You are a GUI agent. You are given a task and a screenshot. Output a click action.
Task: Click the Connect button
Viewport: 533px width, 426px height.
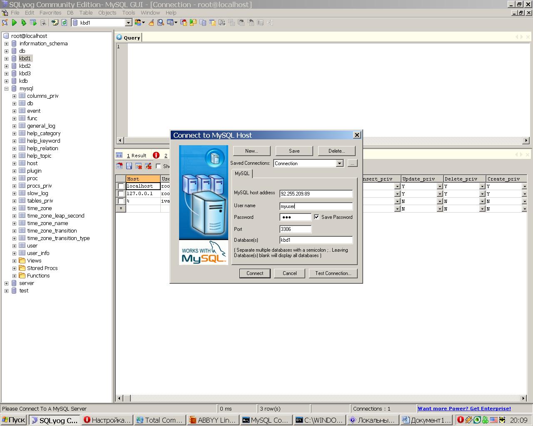(x=254, y=273)
